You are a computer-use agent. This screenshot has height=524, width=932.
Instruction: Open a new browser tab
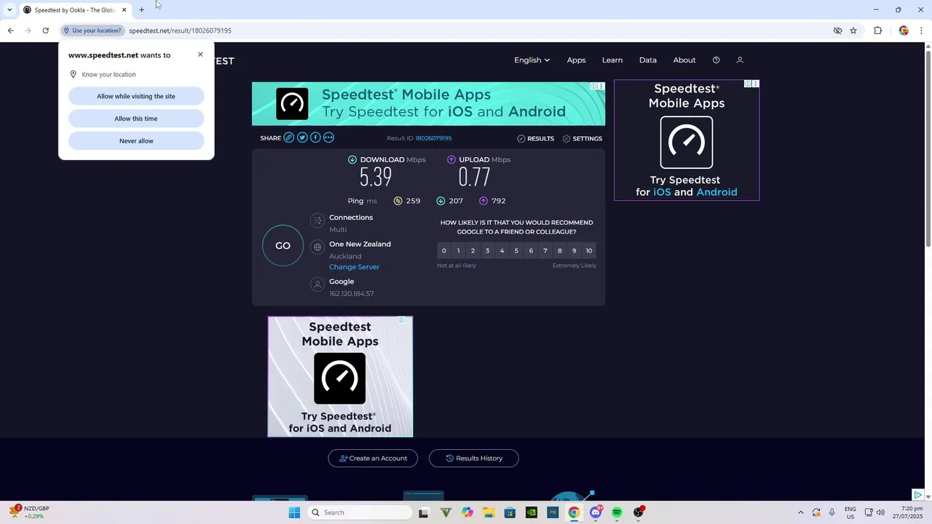pos(141,10)
